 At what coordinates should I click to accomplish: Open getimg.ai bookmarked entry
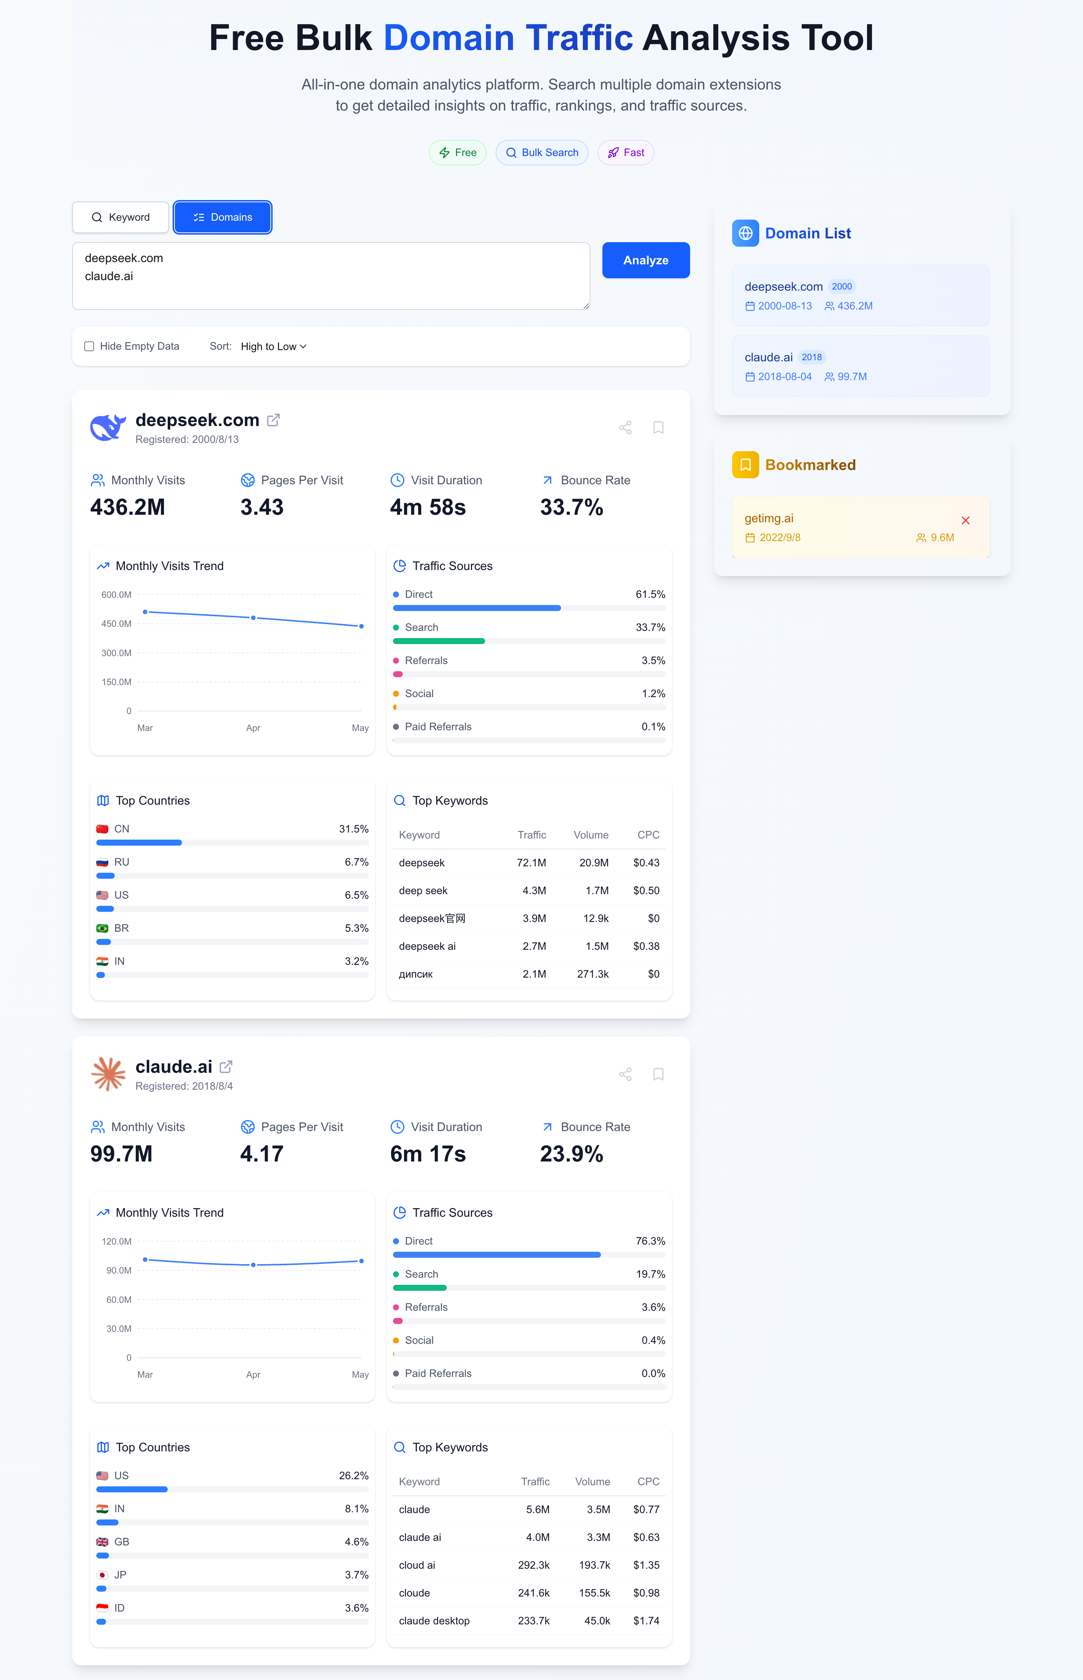861,528
